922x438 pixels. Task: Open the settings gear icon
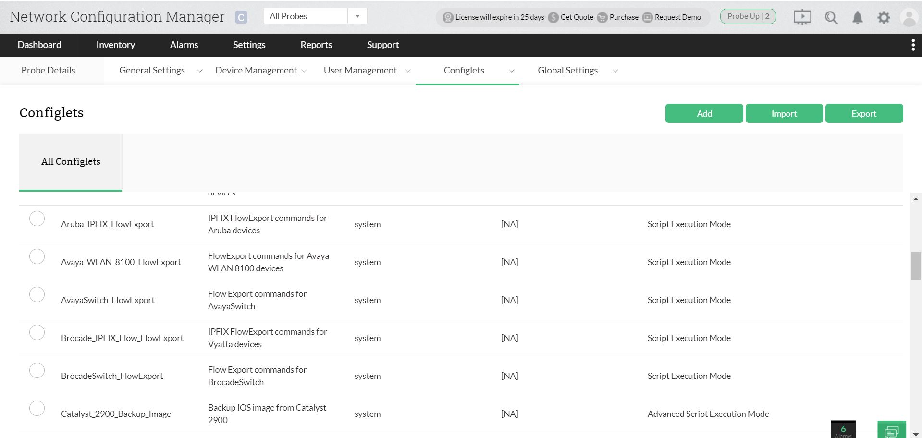click(884, 18)
